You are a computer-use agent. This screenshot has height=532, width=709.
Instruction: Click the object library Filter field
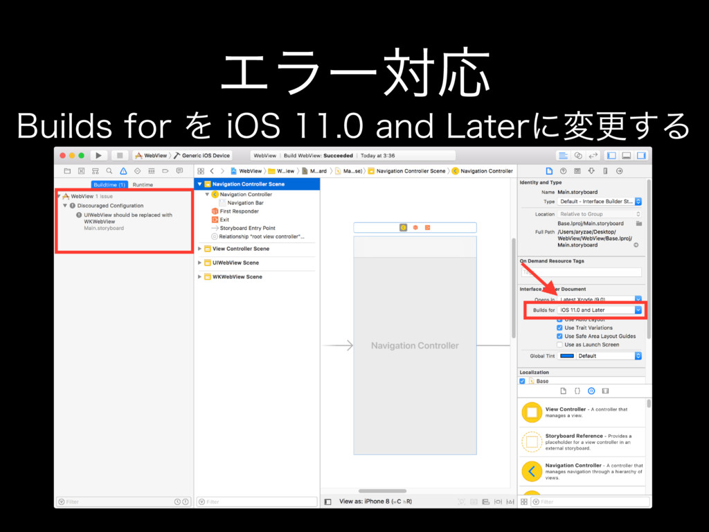590,502
